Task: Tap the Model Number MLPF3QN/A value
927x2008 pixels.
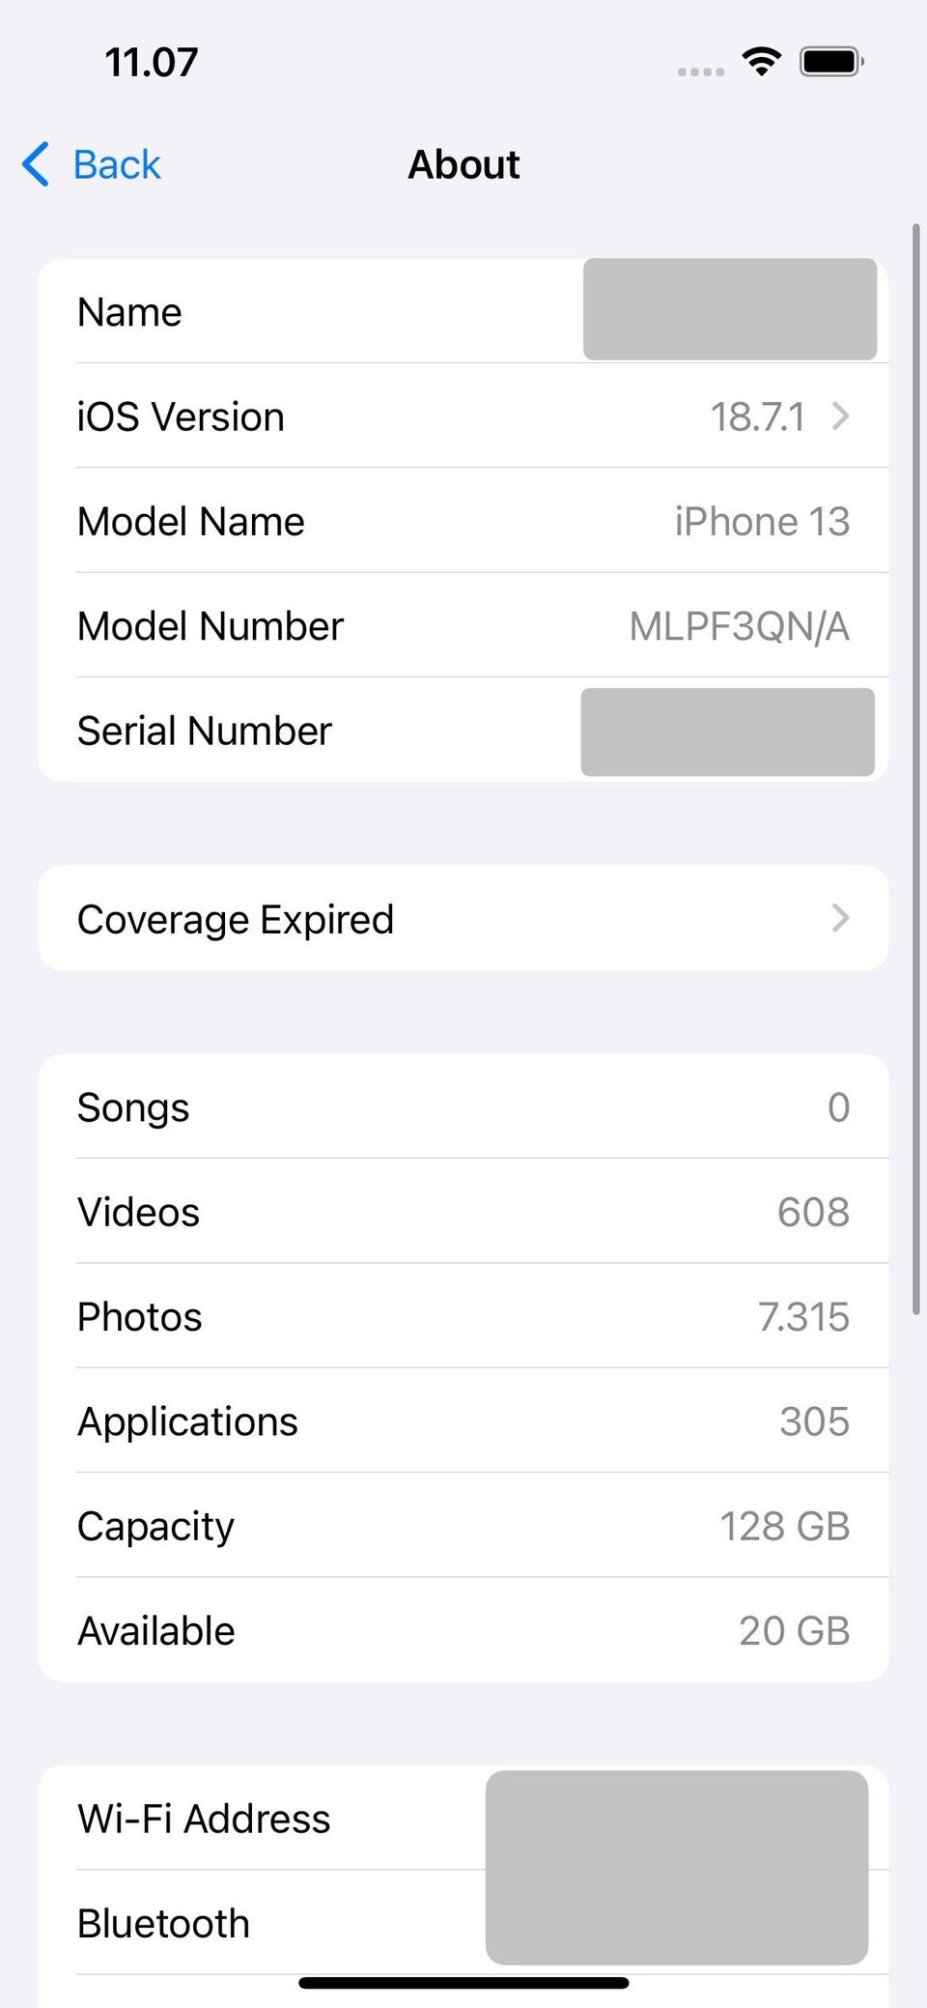Action: coord(740,626)
